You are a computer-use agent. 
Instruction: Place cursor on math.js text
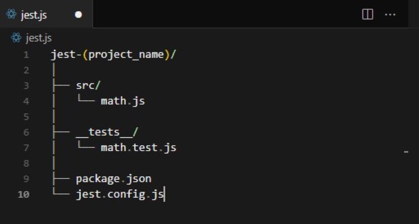(x=123, y=101)
